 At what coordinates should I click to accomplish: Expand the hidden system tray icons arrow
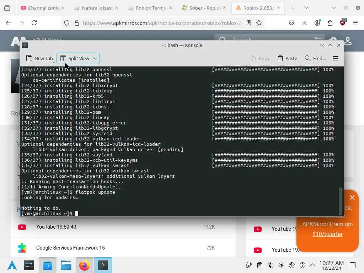click(x=312, y=265)
